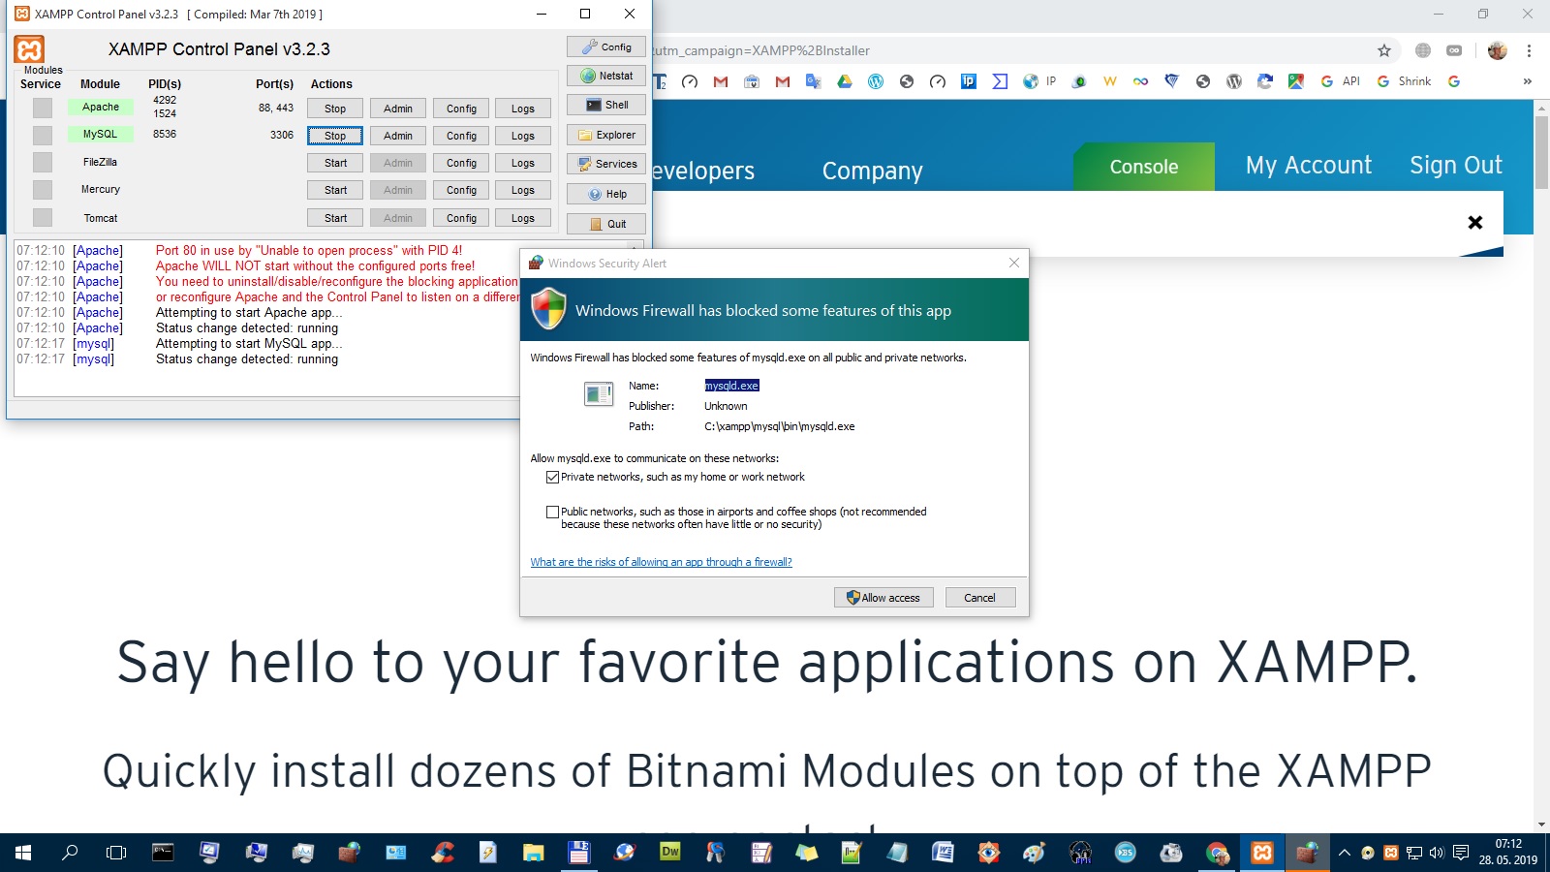1550x872 pixels.
Task: Toggle the Apache service checkbox
Action: click(43, 108)
